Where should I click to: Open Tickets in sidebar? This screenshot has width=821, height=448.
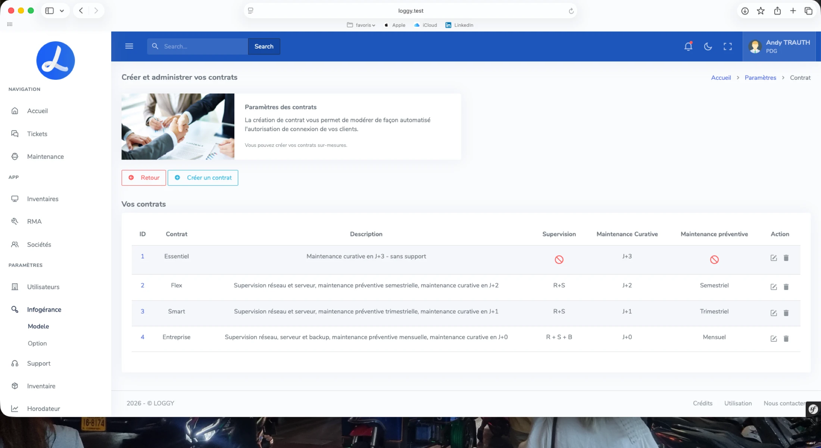(37, 134)
